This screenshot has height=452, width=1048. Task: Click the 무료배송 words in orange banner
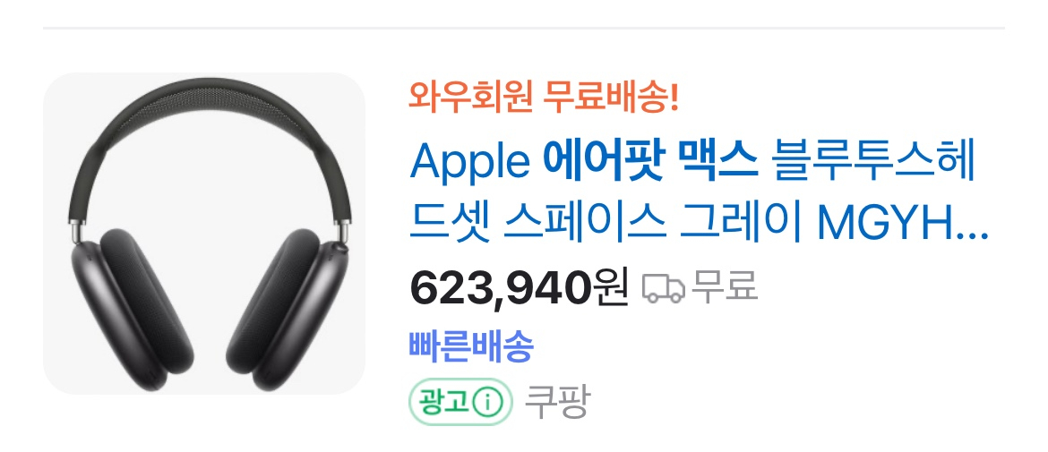click(x=610, y=98)
